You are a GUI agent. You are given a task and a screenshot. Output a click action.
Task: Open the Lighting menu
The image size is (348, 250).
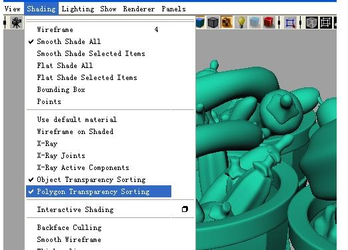point(78,9)
